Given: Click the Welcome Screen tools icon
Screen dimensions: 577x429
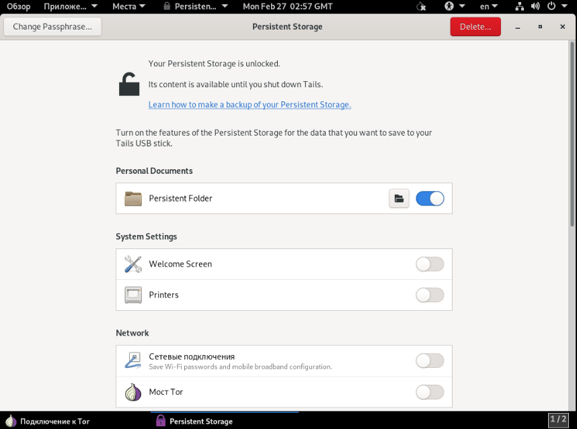Looking at the screenshot, I should tap(133, 264).
